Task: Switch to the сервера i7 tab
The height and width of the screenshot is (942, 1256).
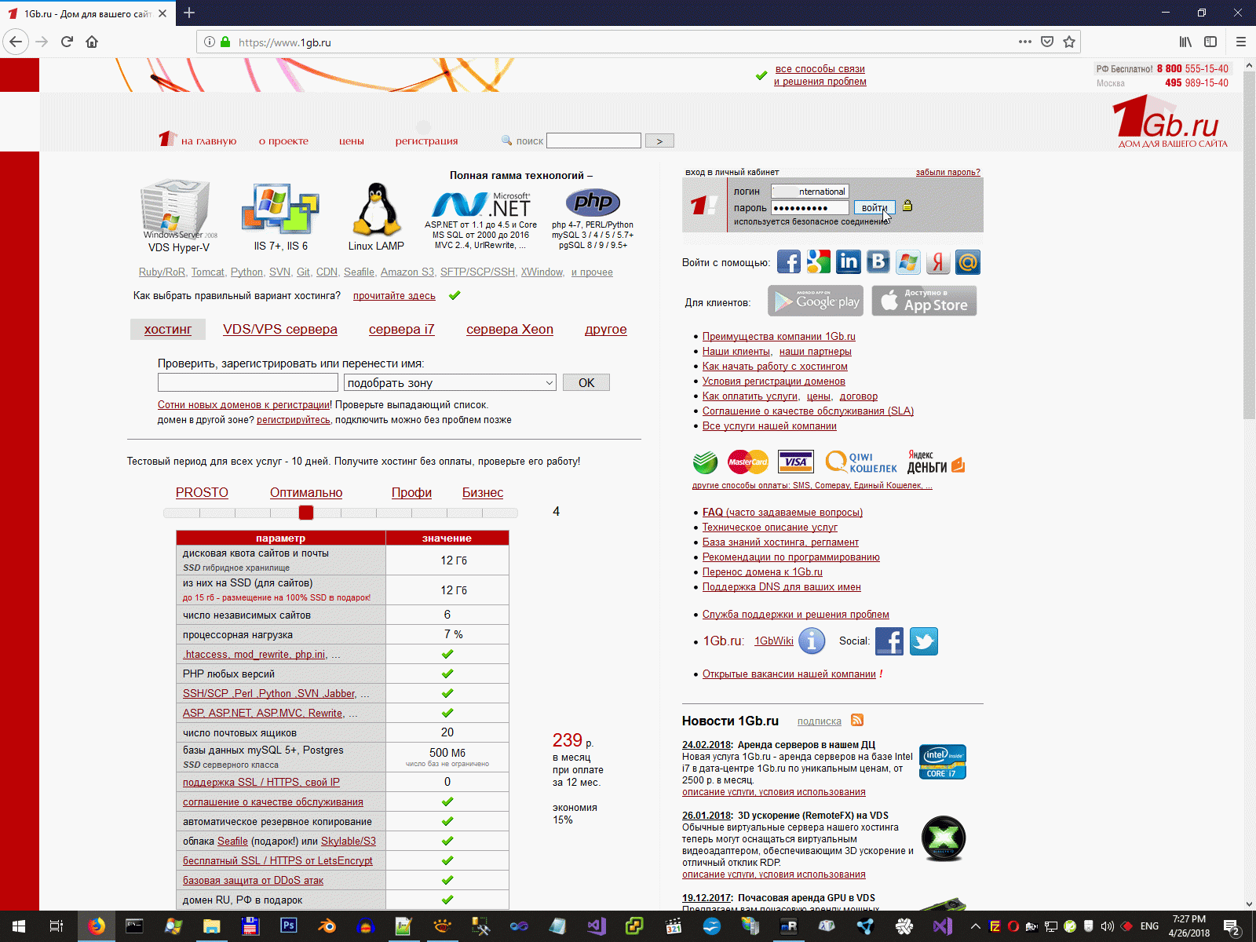Action: click(x=402, y=330)
